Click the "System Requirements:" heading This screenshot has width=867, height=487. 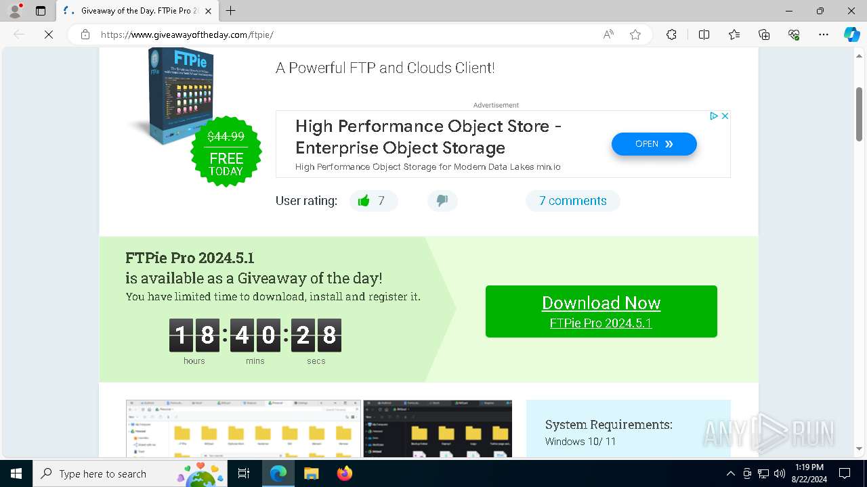pyautogui.click(x=609, y=425)
